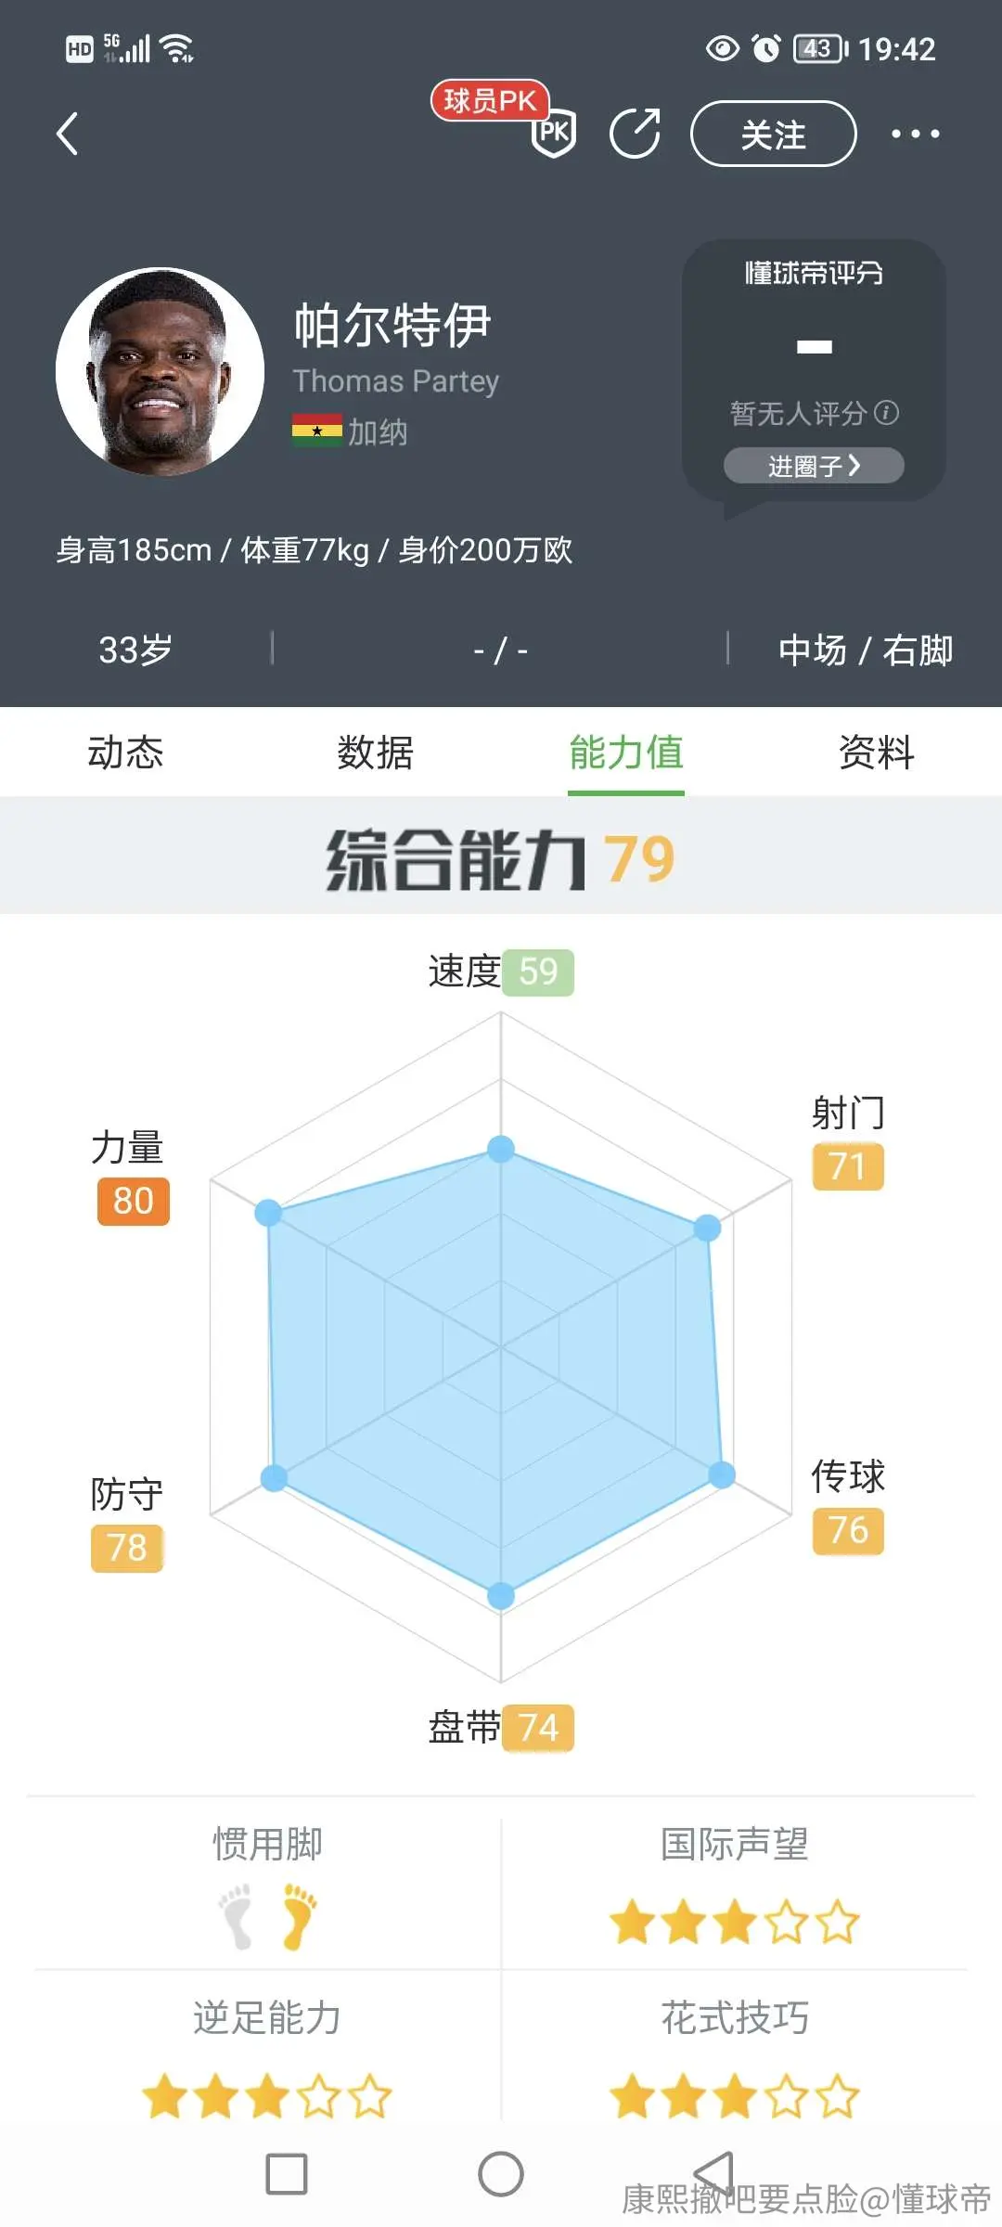Open the three-dot more menu
Screen dimensions: 1002x2227
pos(915,134)
